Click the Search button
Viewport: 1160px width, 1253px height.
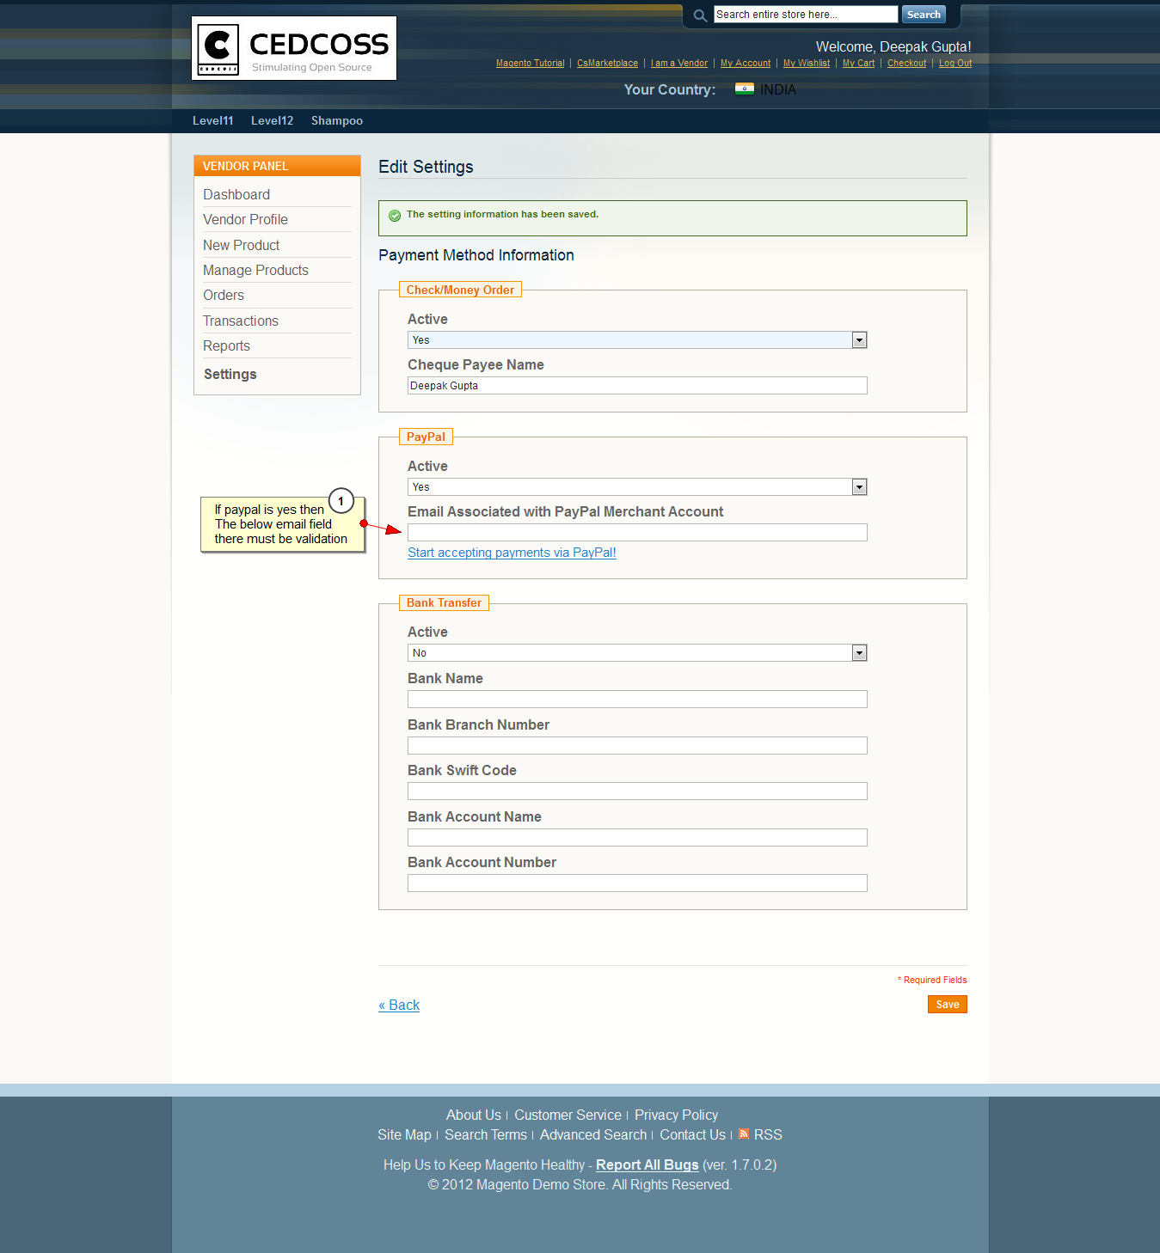924,15
